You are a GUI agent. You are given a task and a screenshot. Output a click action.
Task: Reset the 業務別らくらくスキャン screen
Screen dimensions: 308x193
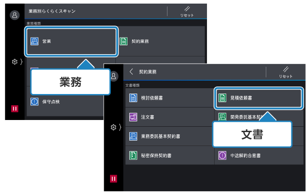tap(187, 12)
